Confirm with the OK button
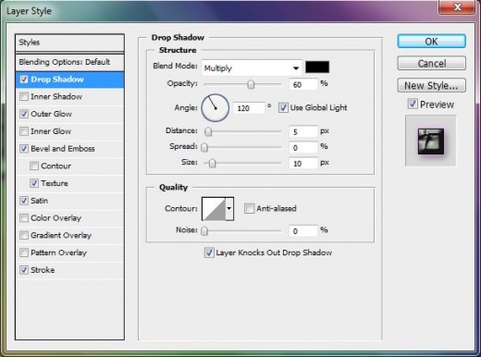 point(431,42)
